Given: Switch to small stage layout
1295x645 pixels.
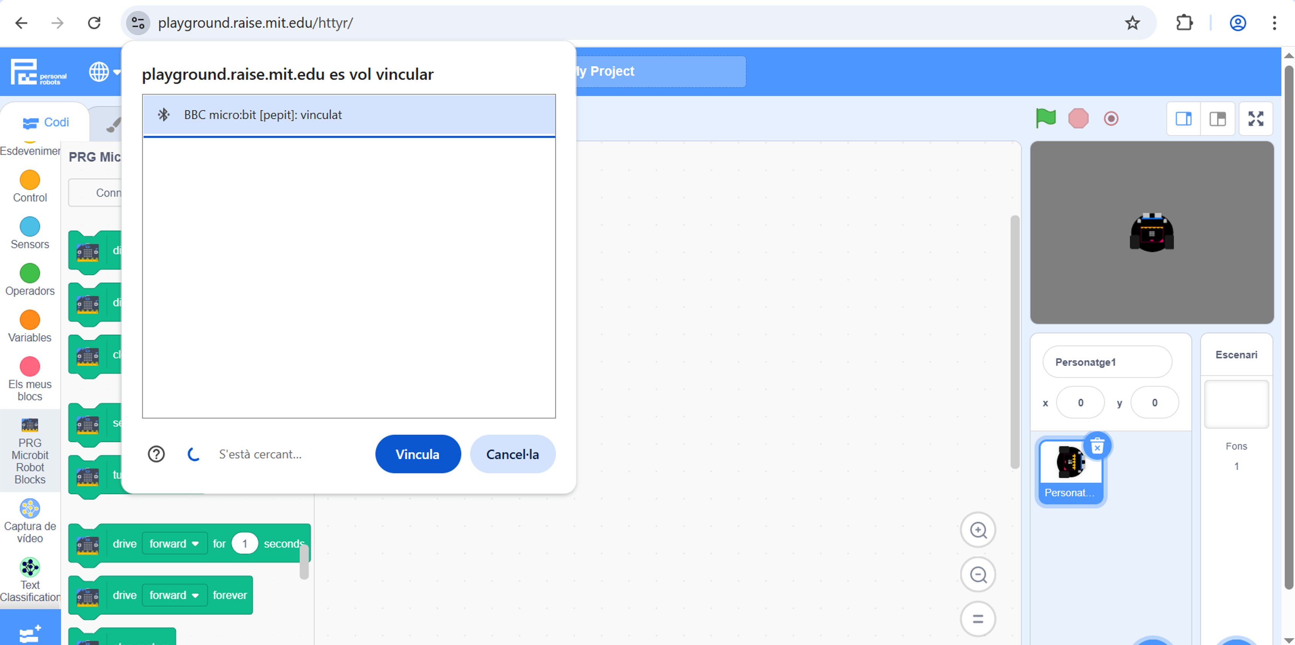Looking at the screenshot, I should (1183, 119).
